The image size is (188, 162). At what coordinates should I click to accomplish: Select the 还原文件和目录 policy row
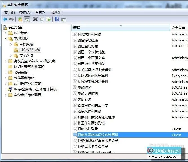tap(130, 111)
